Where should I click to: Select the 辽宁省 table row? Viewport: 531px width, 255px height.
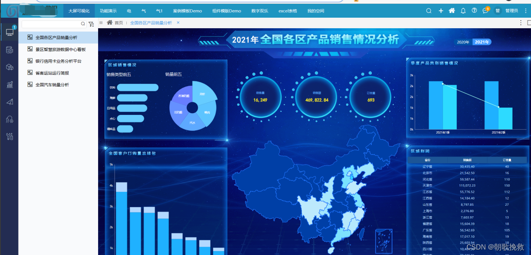[x=467, y=167]
